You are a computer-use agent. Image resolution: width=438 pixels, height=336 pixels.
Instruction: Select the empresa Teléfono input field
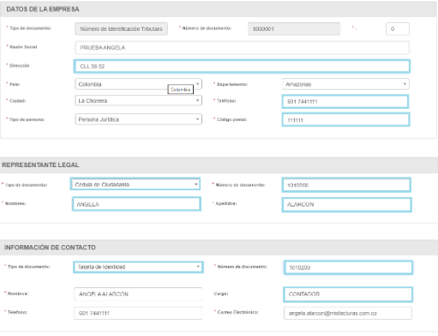345,102
